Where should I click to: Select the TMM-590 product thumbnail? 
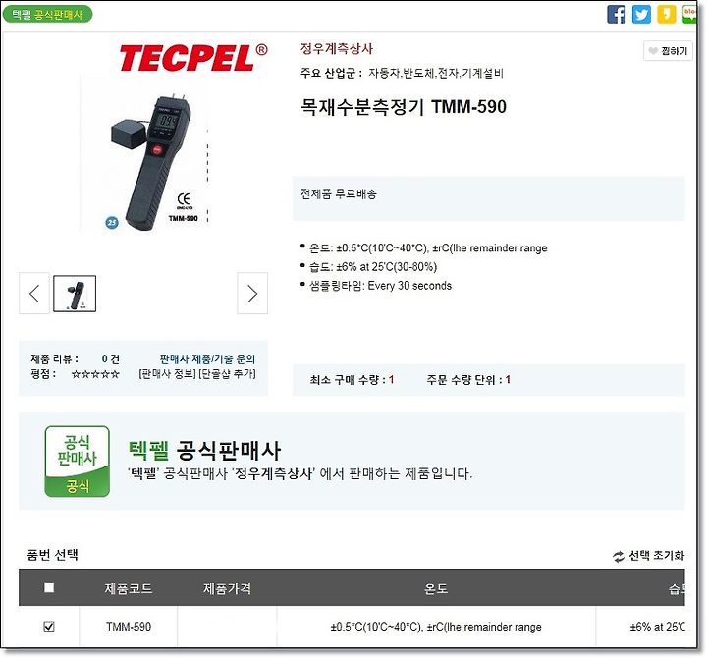(75, 294)
